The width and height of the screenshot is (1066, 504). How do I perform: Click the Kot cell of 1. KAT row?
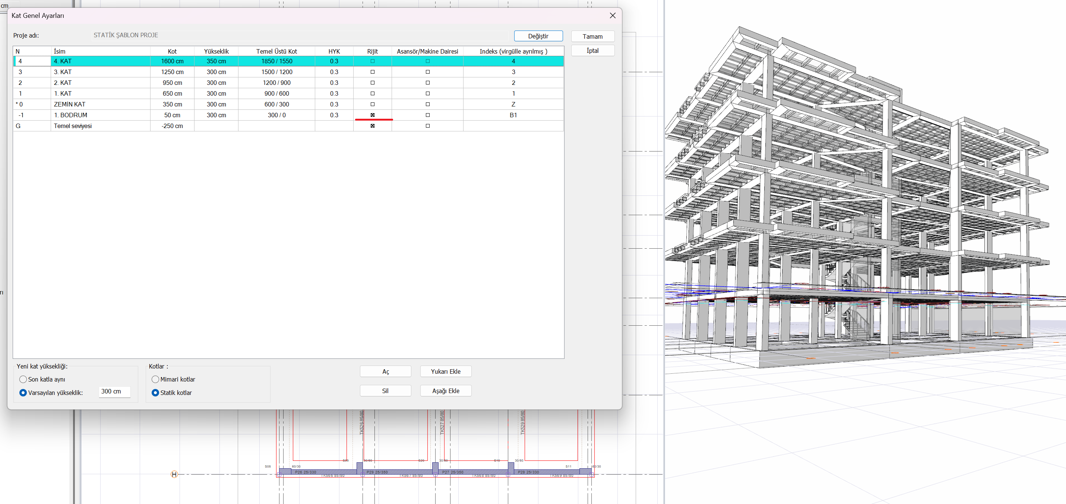(x=172, y=93)
